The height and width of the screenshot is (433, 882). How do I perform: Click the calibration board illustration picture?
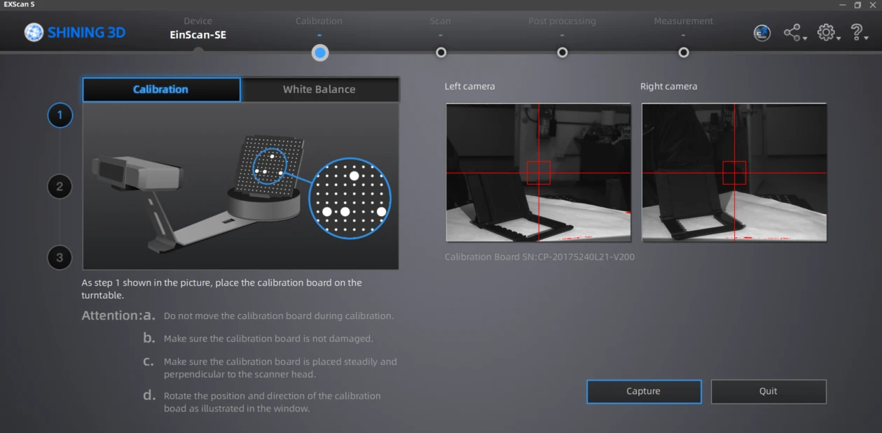(x=241, y=186)
